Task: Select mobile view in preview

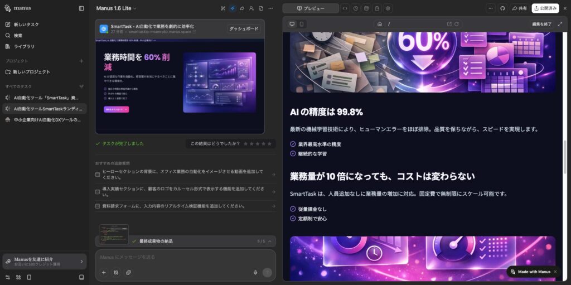Action: (302, 24)
